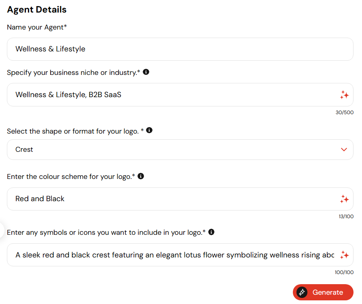Viewport: 362px width, 304px height.
Task: Focus the business niche field with B2B SaaS
Action: [x=180, y=95]
